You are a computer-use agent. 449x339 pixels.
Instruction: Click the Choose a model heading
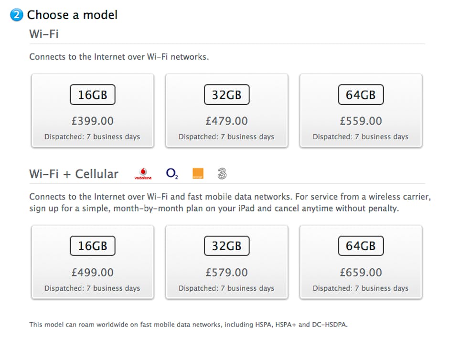click(72, 15)
